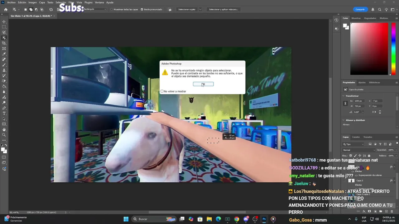This screenshot has width=399, height=224.
Task: Click the create new group folder icon
Action: point(381,211)
